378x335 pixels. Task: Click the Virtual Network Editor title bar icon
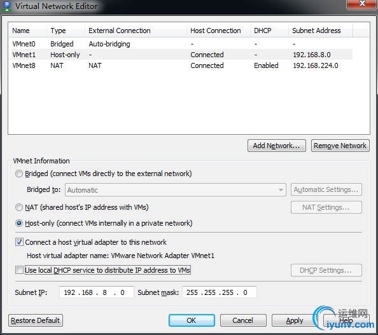(x=6, y=6)
